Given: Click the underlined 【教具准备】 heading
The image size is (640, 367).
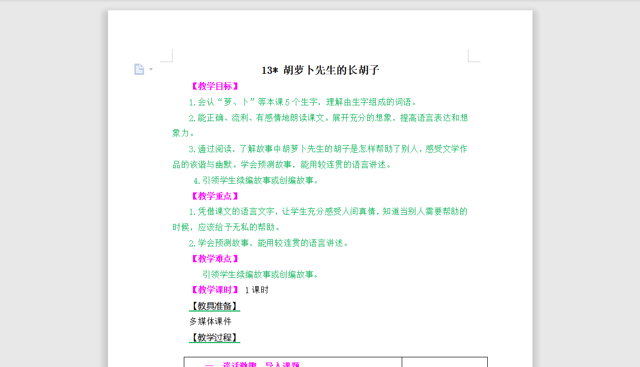Looking at the screenshot, I should pos(214,306).
